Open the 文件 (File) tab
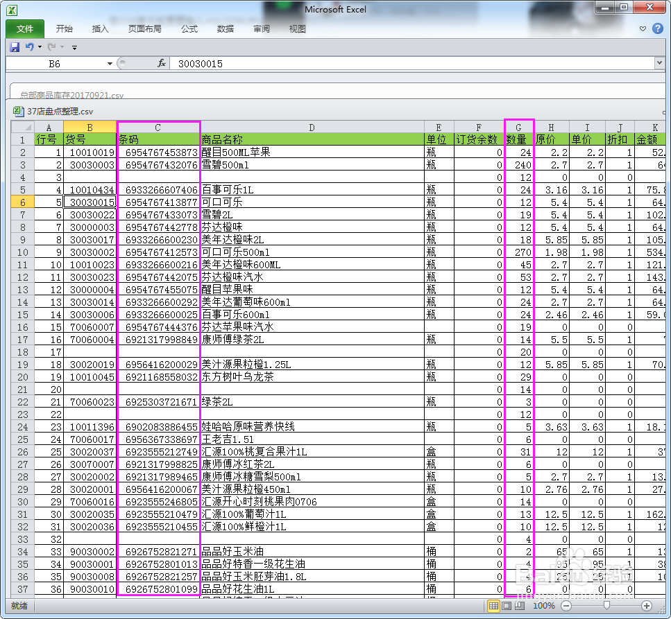671x619 pixels. tap(25, 28)
